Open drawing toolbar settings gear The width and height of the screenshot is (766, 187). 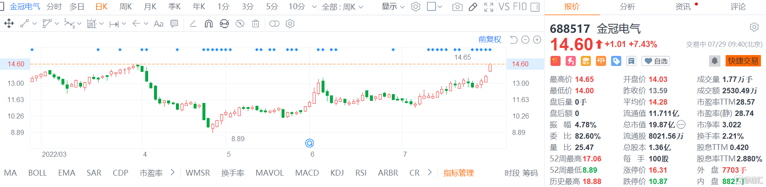click(290, 24)
